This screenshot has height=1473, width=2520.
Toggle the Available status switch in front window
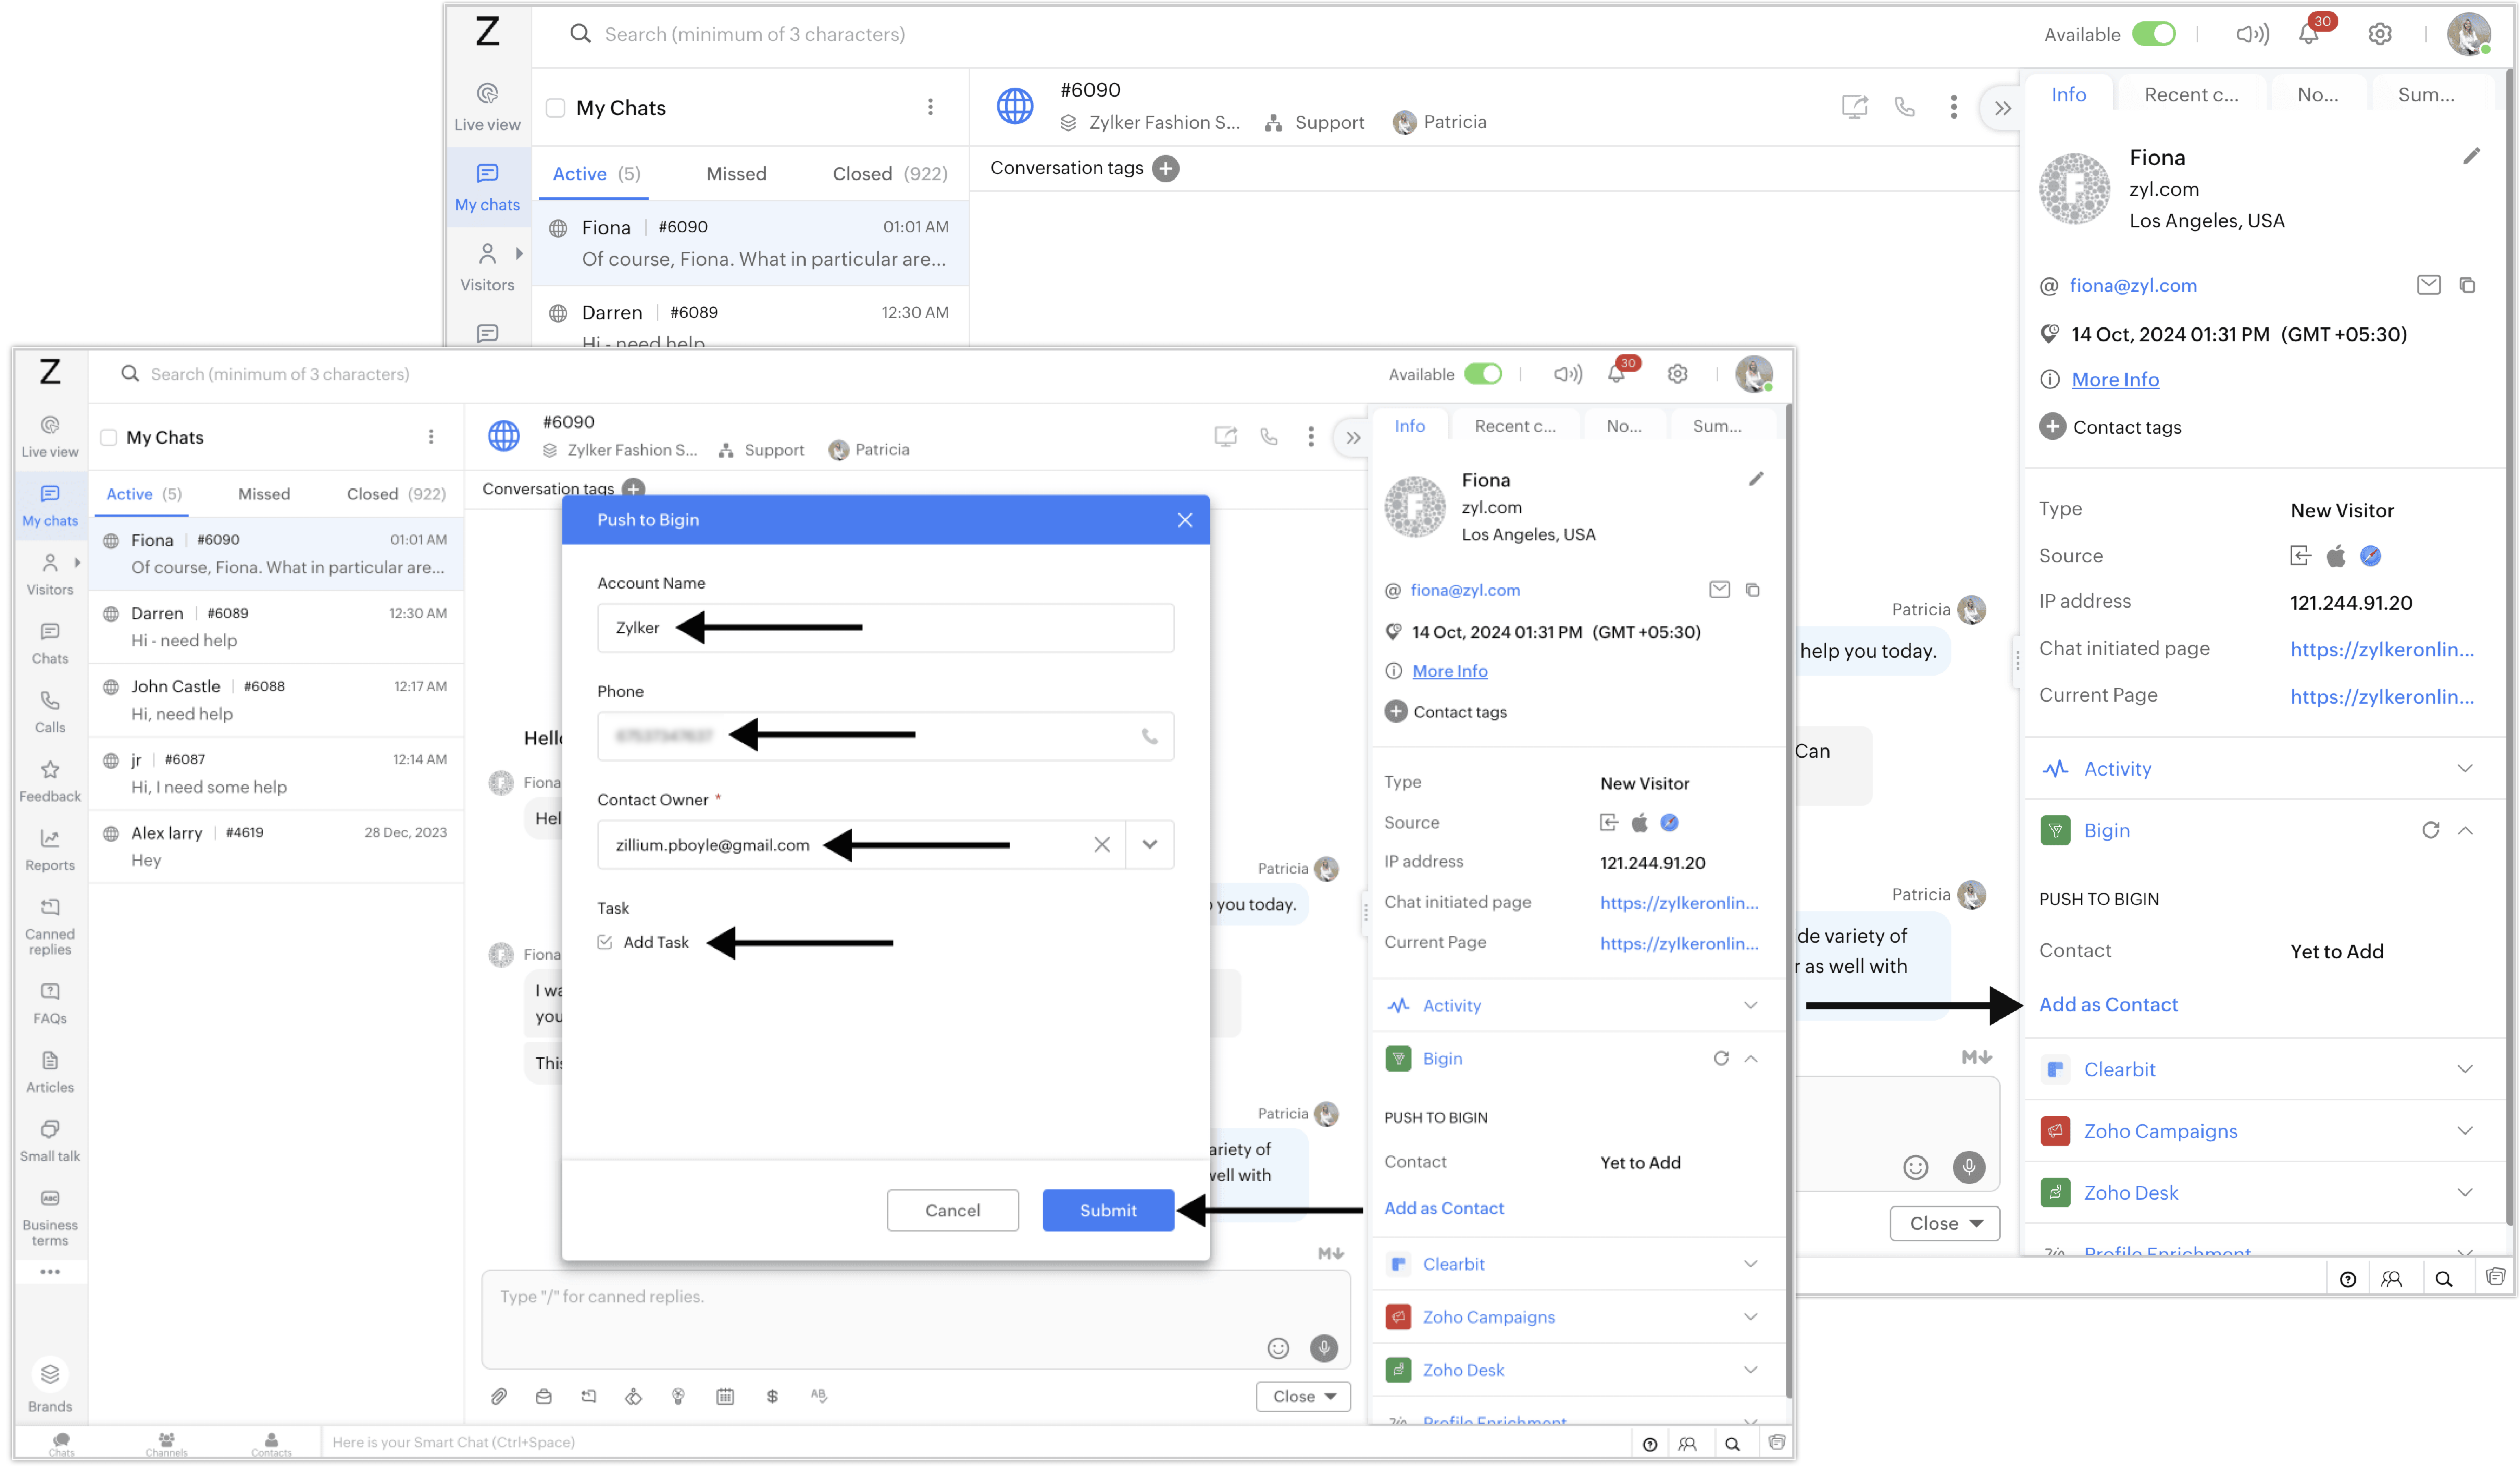click(x=1483, y=374)
